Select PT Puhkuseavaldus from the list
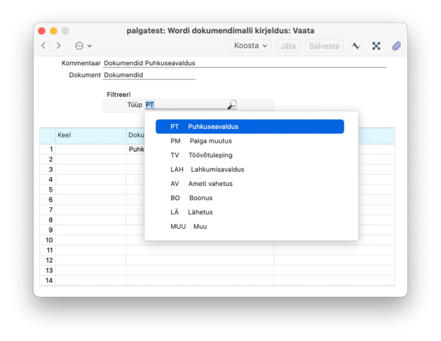Viewport: 441px width, 341px height. 250,126
